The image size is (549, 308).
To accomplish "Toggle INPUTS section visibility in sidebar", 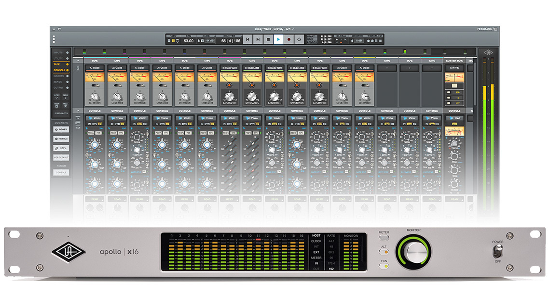I will [x=68, y=53].
